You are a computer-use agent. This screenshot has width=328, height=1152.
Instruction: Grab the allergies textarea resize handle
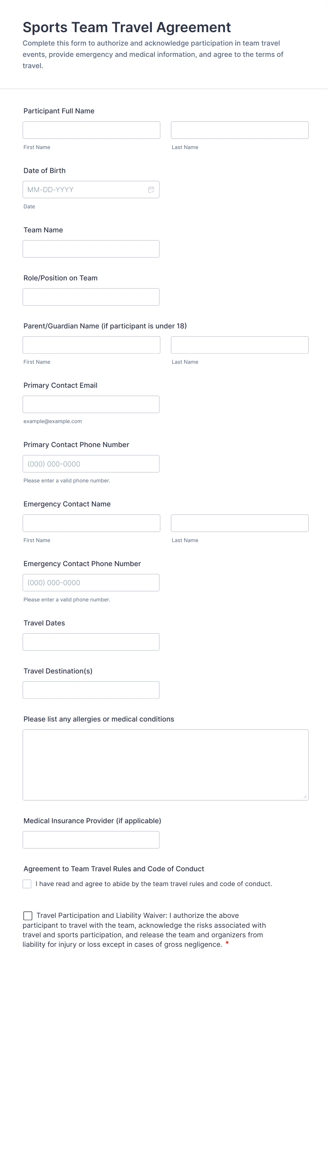click(x=305, y=796)
